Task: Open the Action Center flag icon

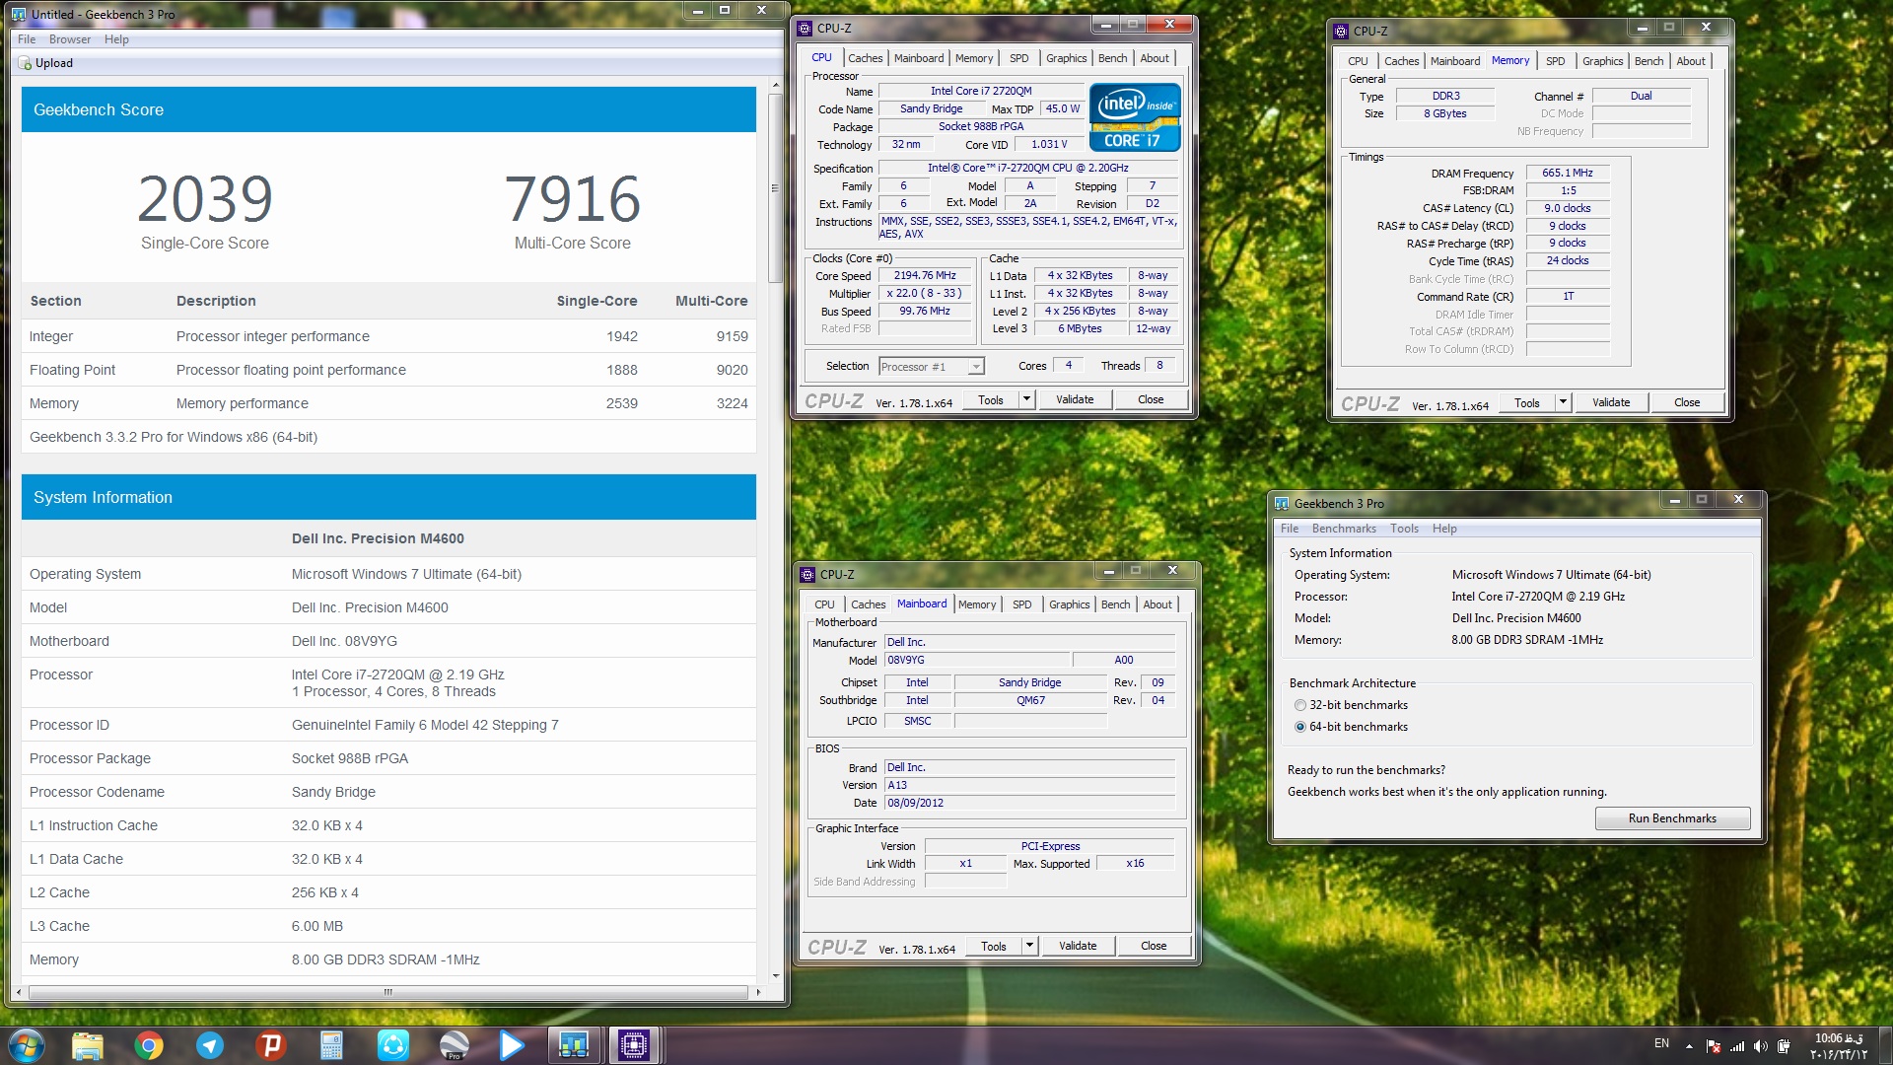Action: point(1713,1046)
